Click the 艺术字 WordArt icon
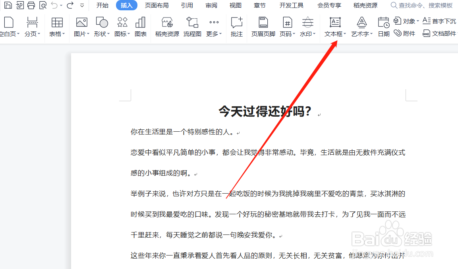458x269 pixels. click(361, 23)
